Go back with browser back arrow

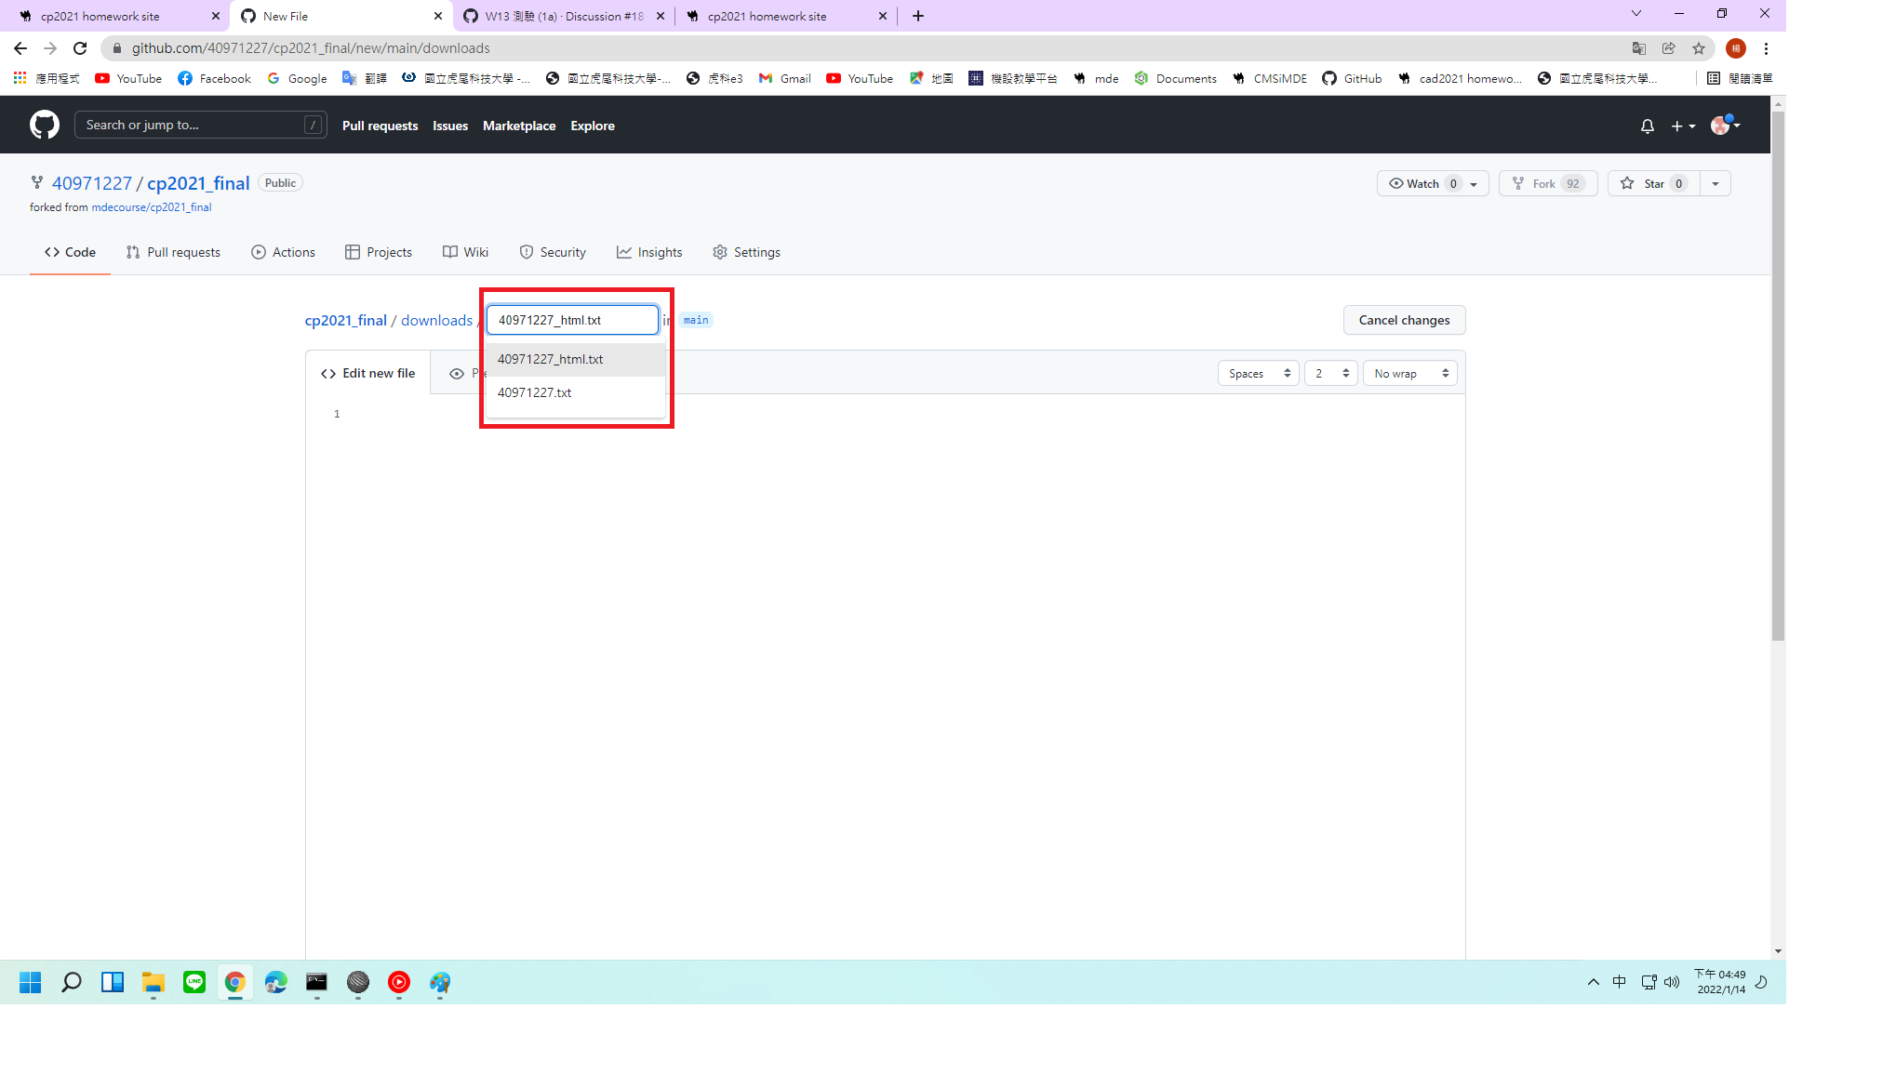click(20, 48)
